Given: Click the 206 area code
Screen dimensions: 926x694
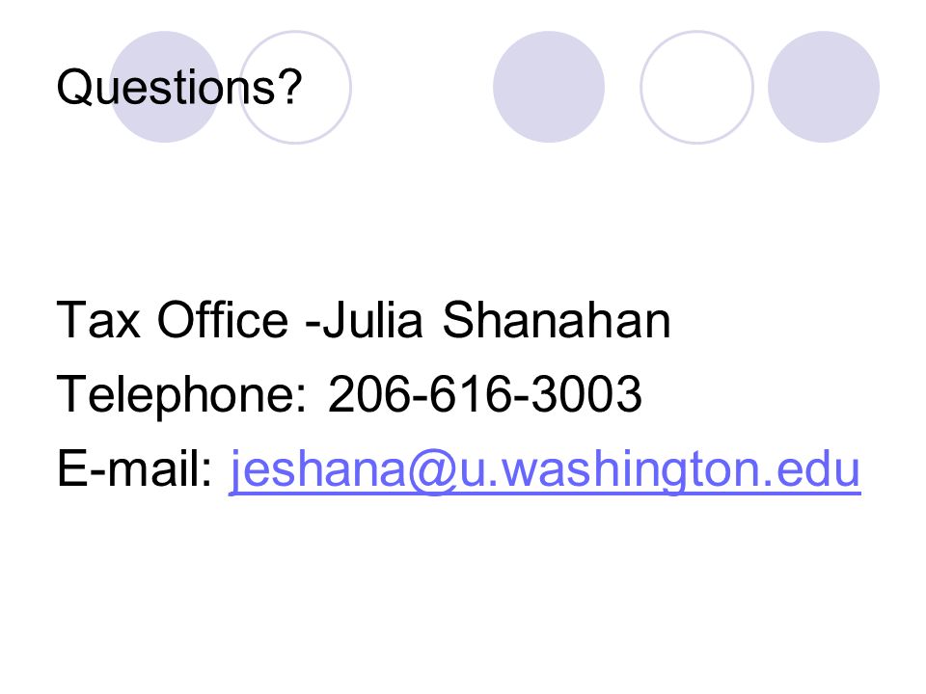Looking at the screenshot, I should coord(369,394).
